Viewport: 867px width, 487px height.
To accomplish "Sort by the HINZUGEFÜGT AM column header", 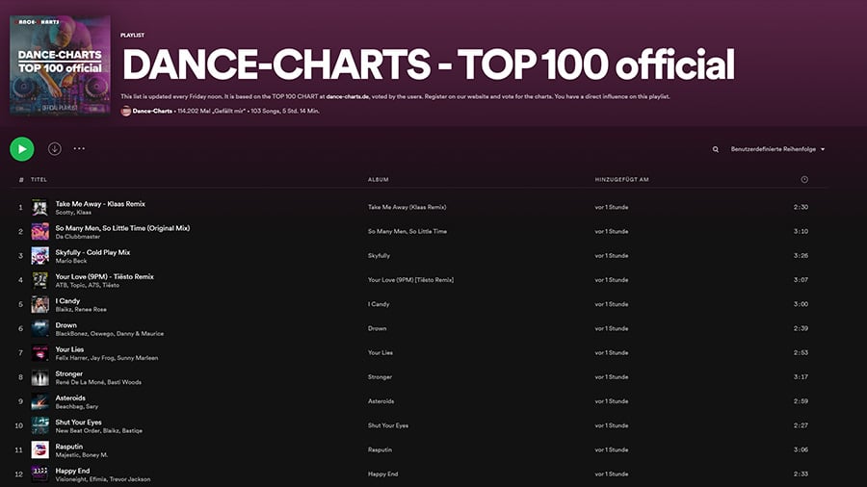I will [621, 179].
